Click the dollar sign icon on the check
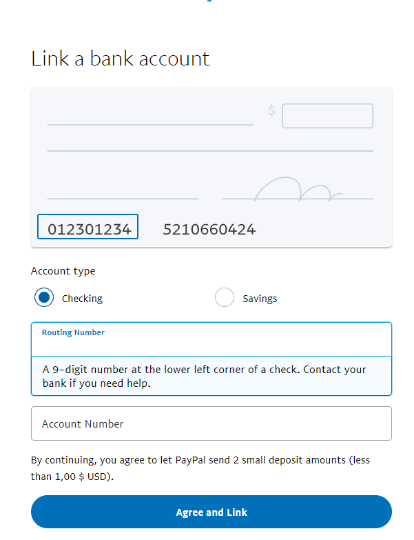Image resolution: width=414 pixels, height=540 pixels. 271,111
